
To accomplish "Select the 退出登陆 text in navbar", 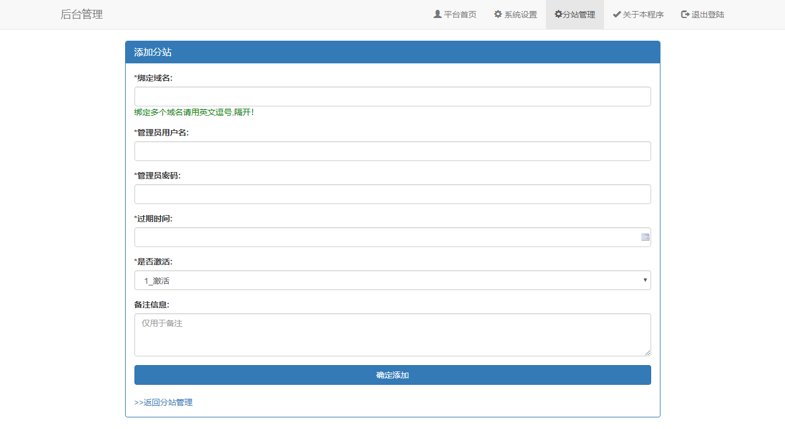I will (x=708, y=15).
